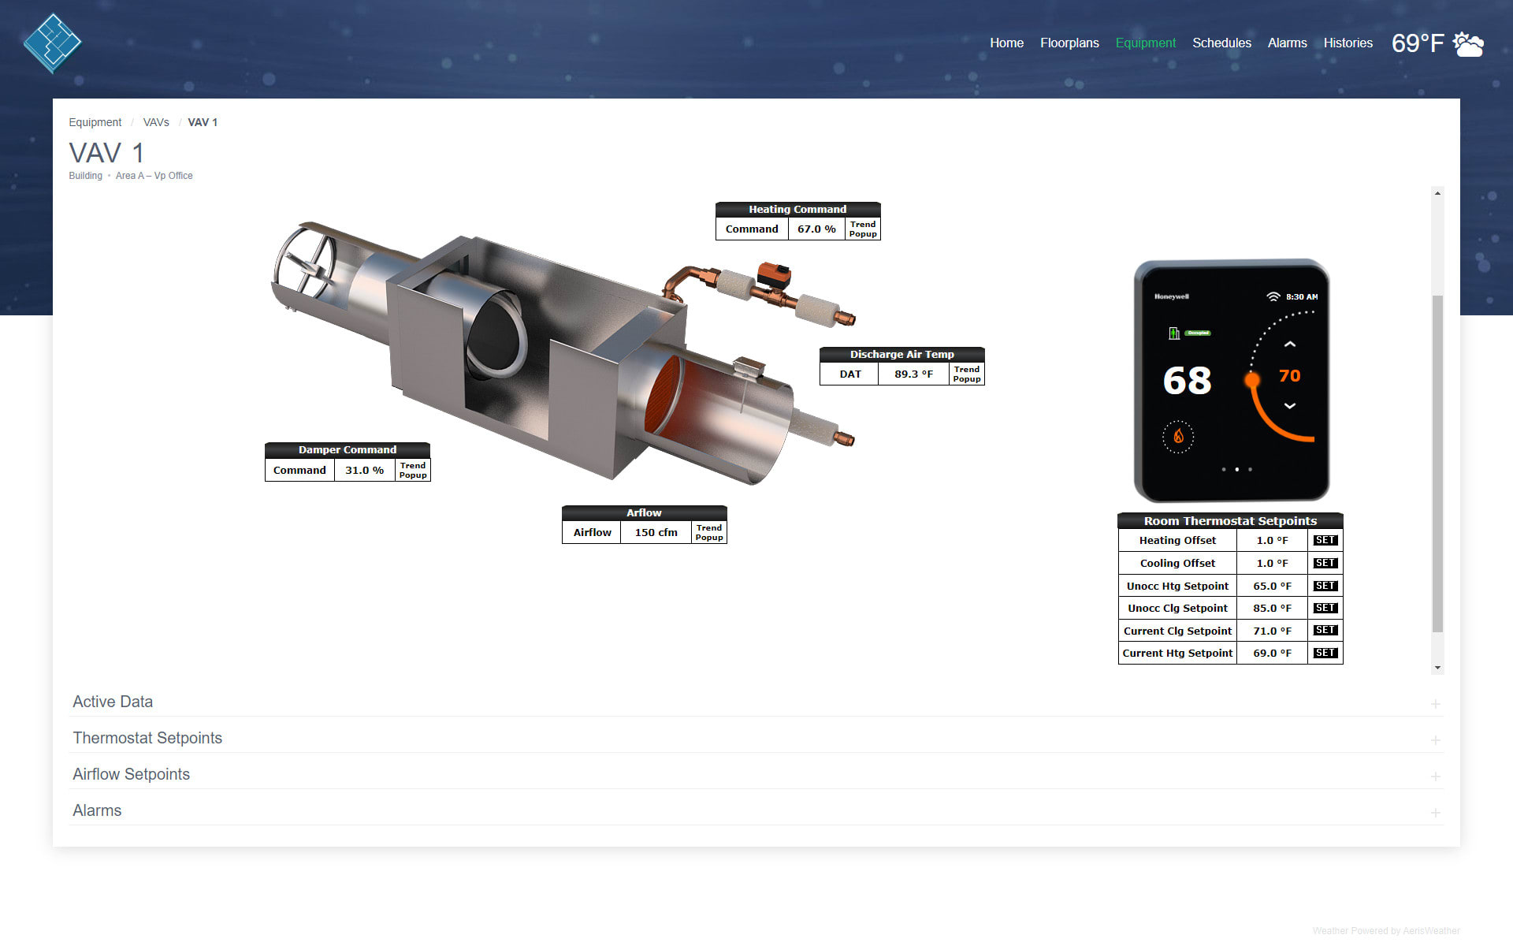Screen dimensions: 1513x946
Task: Expand the Thermostat Setpoints section
Action: 756,738
